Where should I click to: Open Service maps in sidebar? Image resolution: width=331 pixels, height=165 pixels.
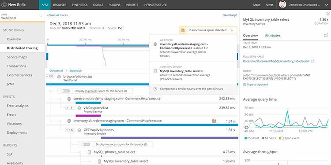click(17, 57)
